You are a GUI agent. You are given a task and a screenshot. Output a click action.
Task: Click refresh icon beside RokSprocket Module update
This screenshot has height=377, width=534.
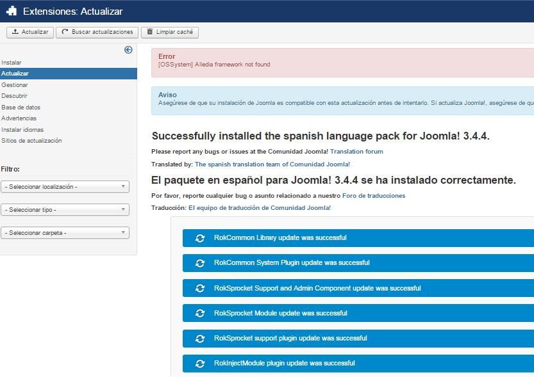click(200, 313)
